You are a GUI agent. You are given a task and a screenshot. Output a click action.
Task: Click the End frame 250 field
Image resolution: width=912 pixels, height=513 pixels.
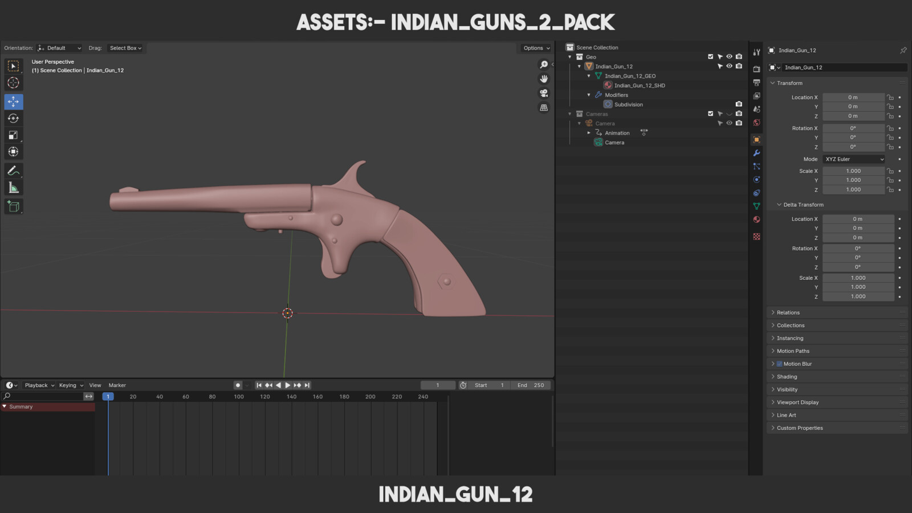point(530,385)
